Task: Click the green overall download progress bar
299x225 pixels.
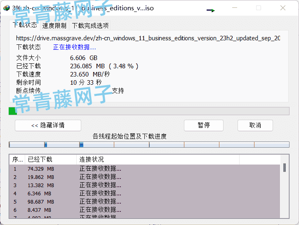Action: click(149, 111)
